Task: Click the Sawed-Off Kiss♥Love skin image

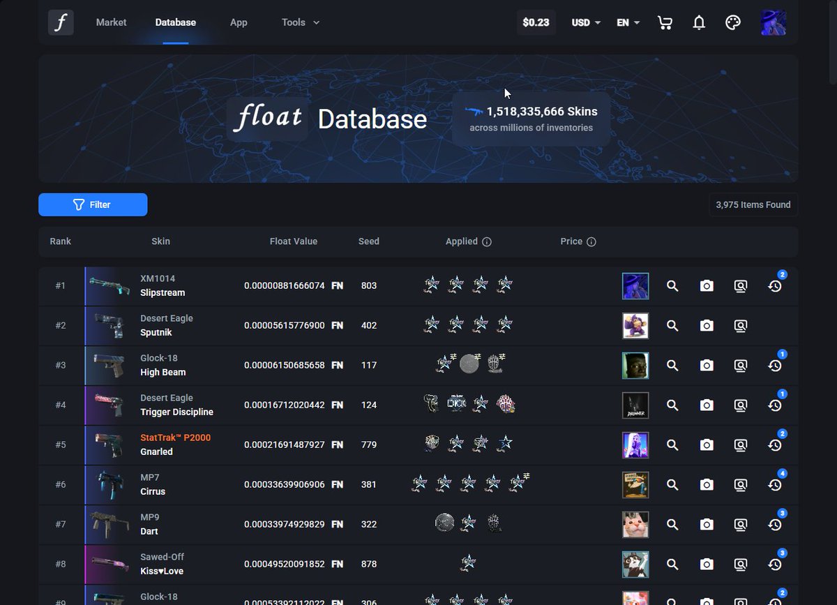Action: pos(110,565)
